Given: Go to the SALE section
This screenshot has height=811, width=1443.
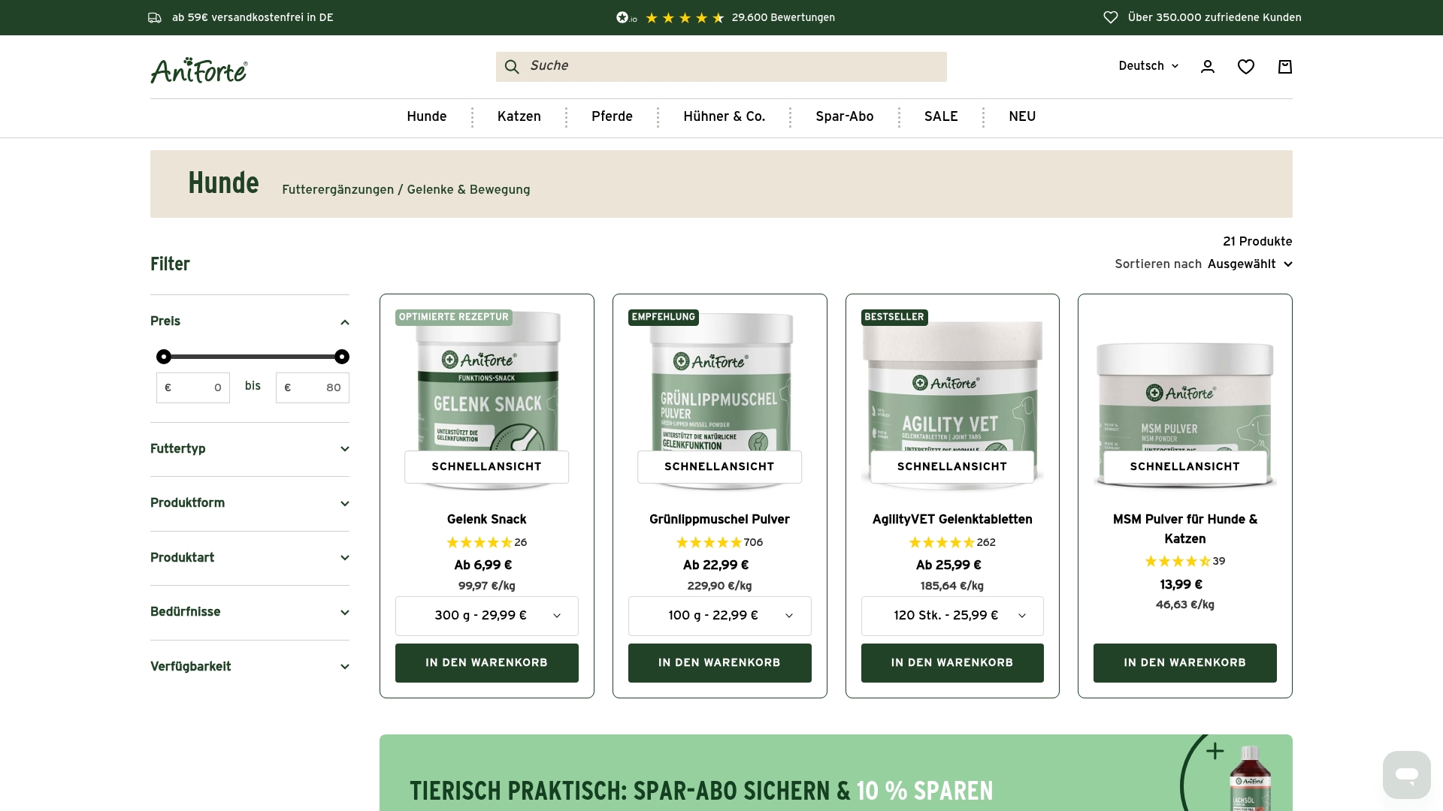Looking at the screenshot, I should coord(941,116).
